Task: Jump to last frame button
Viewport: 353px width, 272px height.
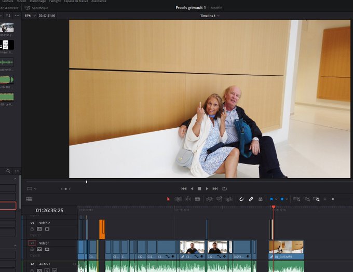Action: tap(215, 189)
